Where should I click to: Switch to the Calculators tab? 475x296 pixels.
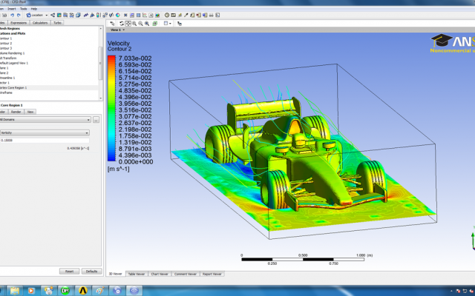40,23
